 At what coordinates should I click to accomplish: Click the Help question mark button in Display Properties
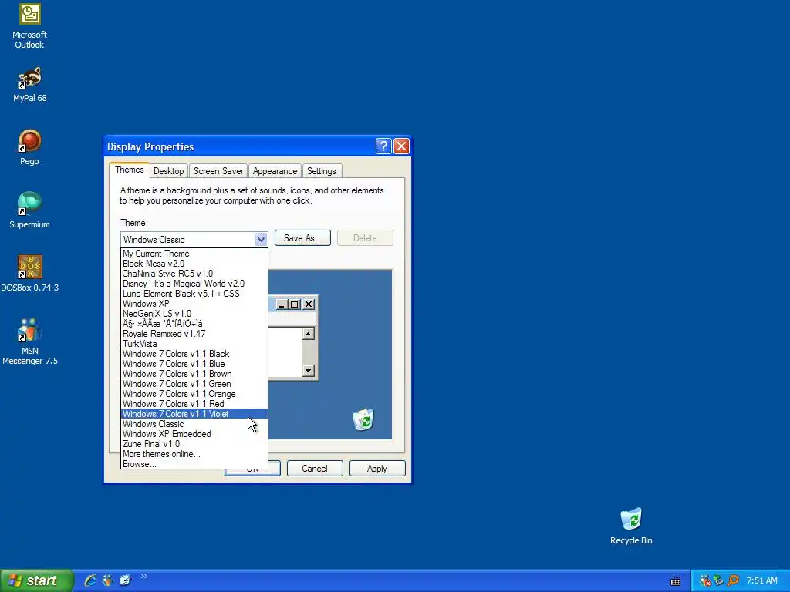point(383,146)
